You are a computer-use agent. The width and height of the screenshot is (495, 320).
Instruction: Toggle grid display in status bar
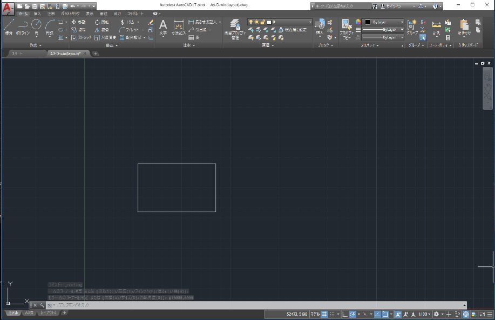pyautogui.click(x=324, y=314)
